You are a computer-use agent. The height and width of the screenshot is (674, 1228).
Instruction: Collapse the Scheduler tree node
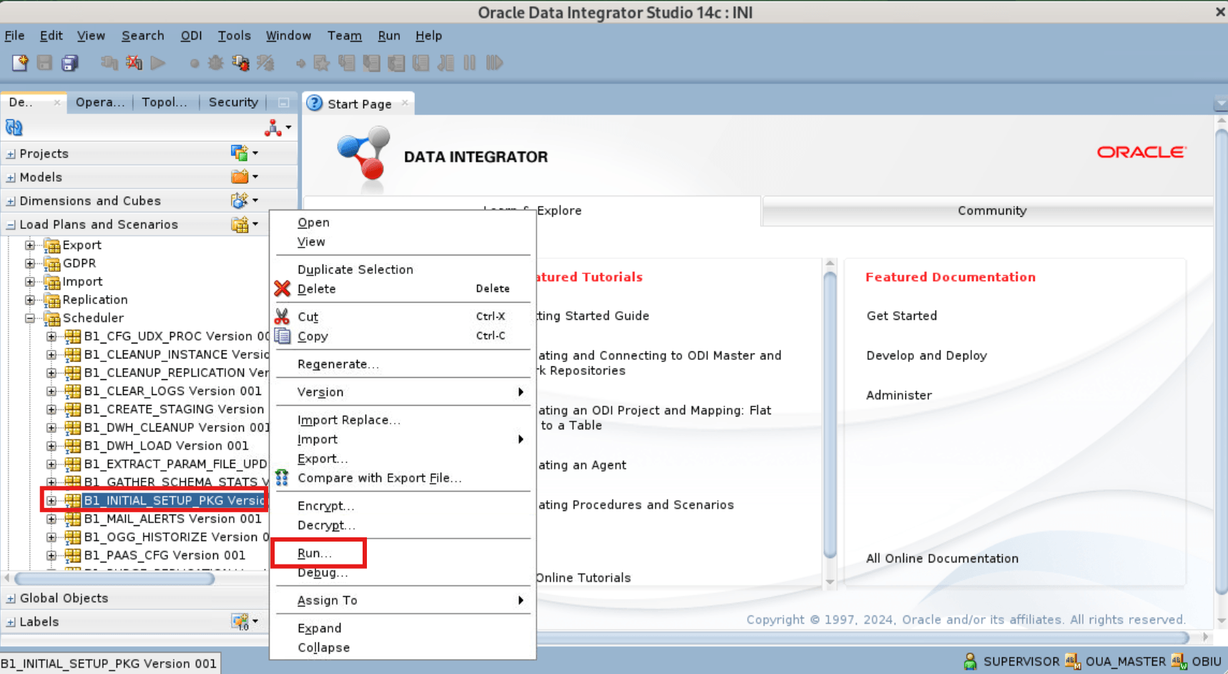(30, 318)
